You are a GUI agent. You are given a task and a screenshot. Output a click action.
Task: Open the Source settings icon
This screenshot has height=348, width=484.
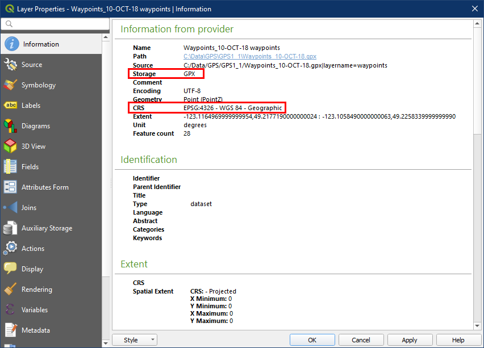10,65
